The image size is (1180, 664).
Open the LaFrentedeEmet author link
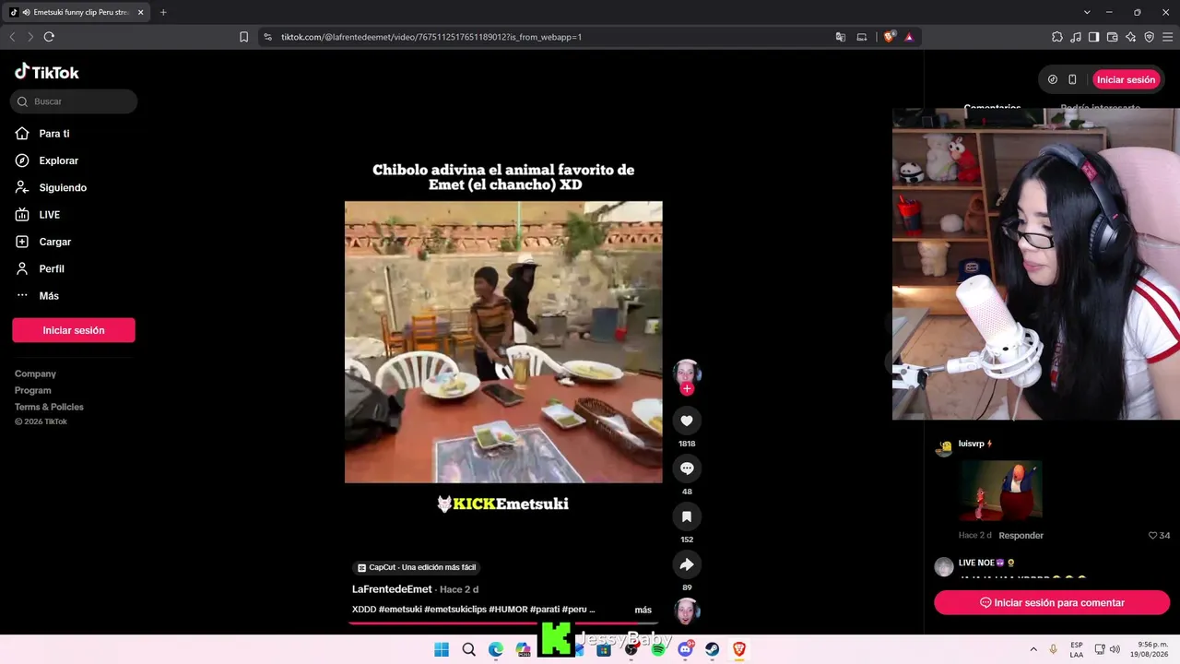coord(392,589)
